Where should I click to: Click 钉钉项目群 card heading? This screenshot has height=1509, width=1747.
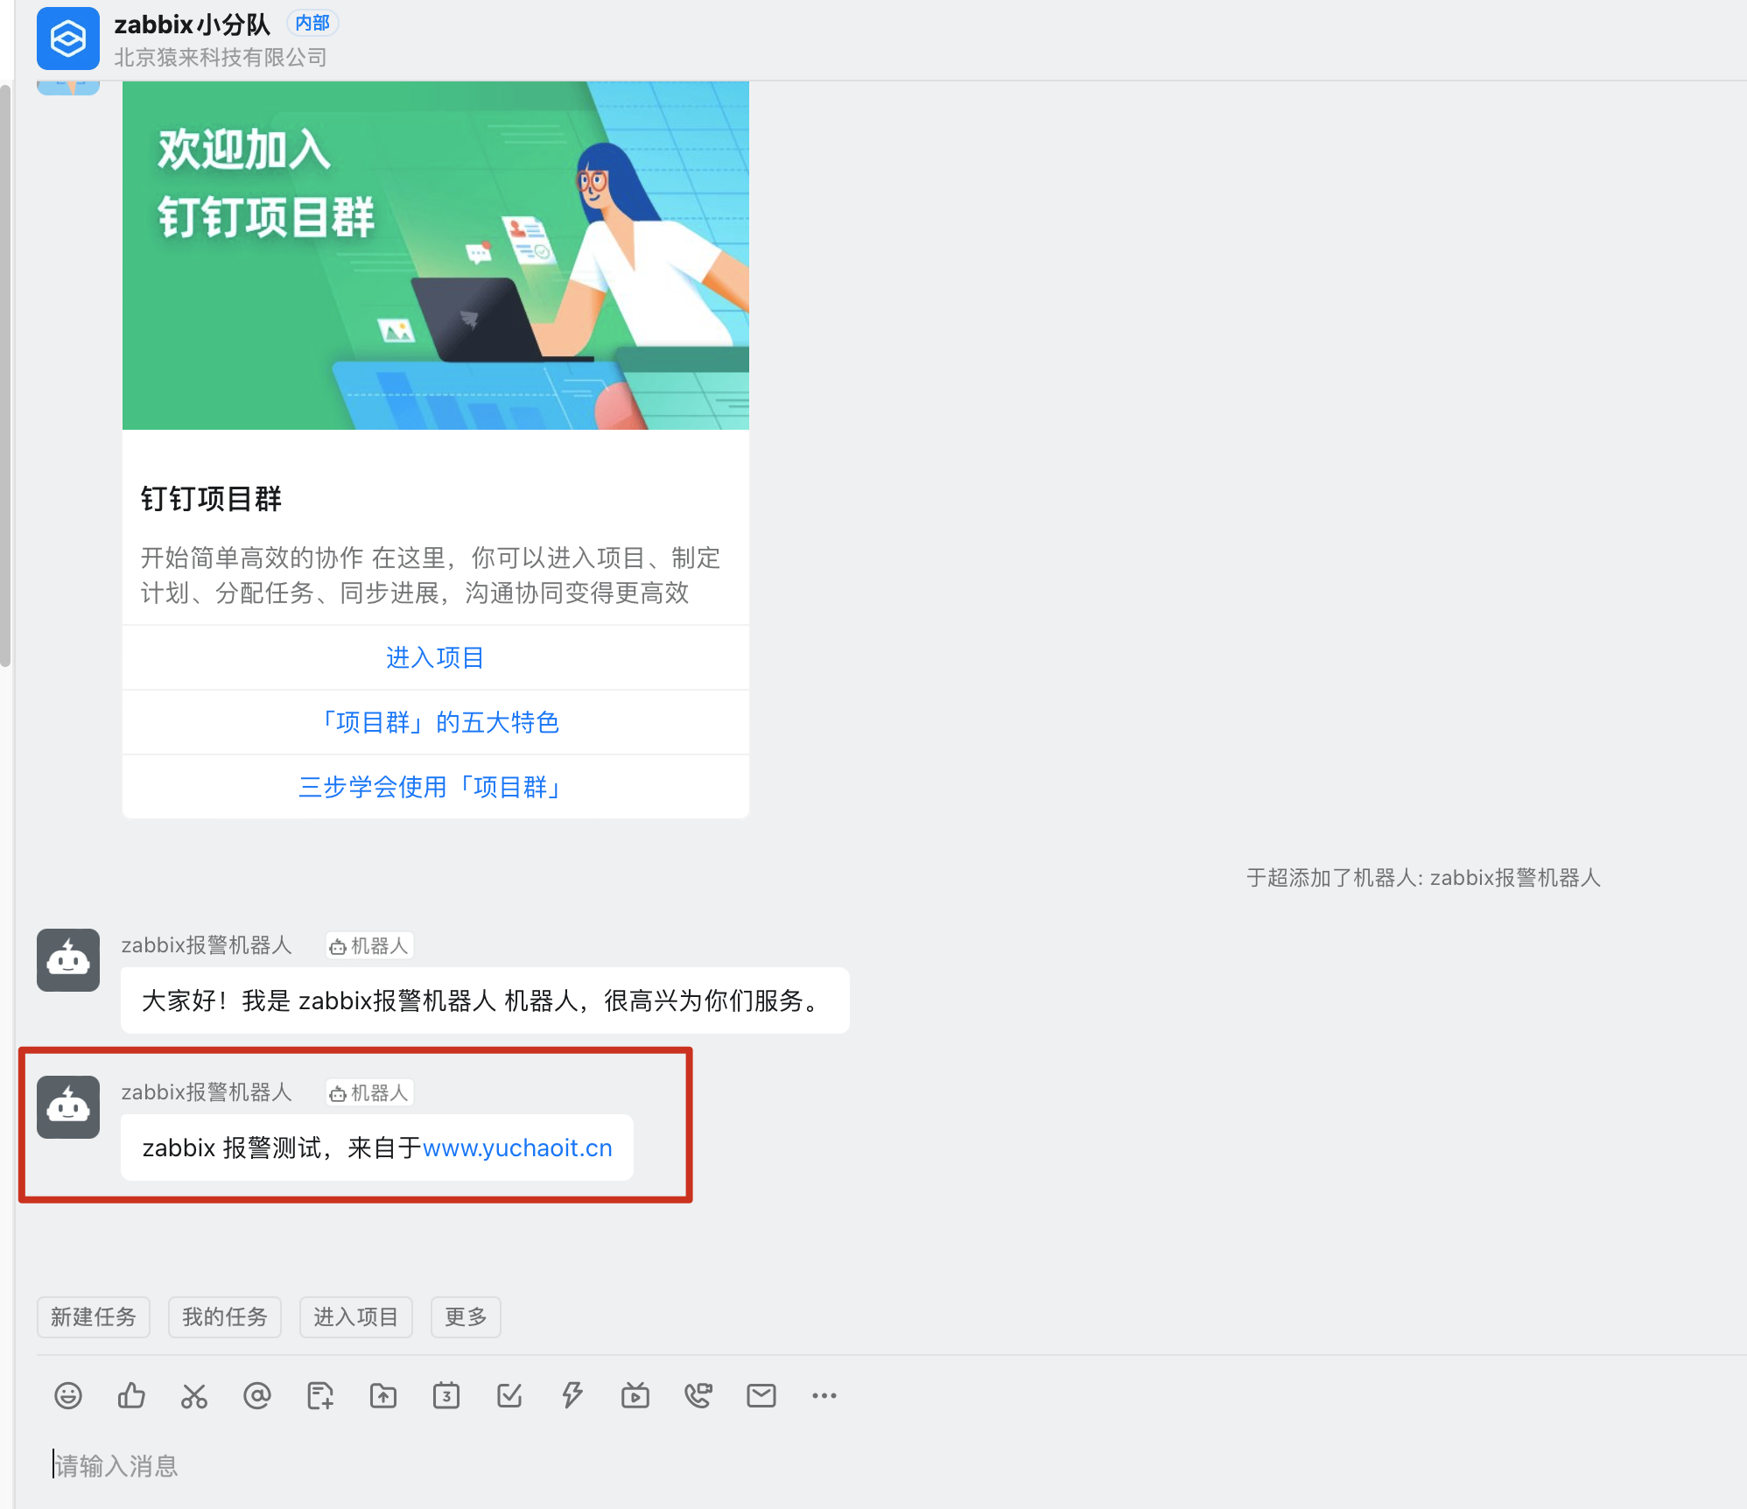[x=211, y=499]
